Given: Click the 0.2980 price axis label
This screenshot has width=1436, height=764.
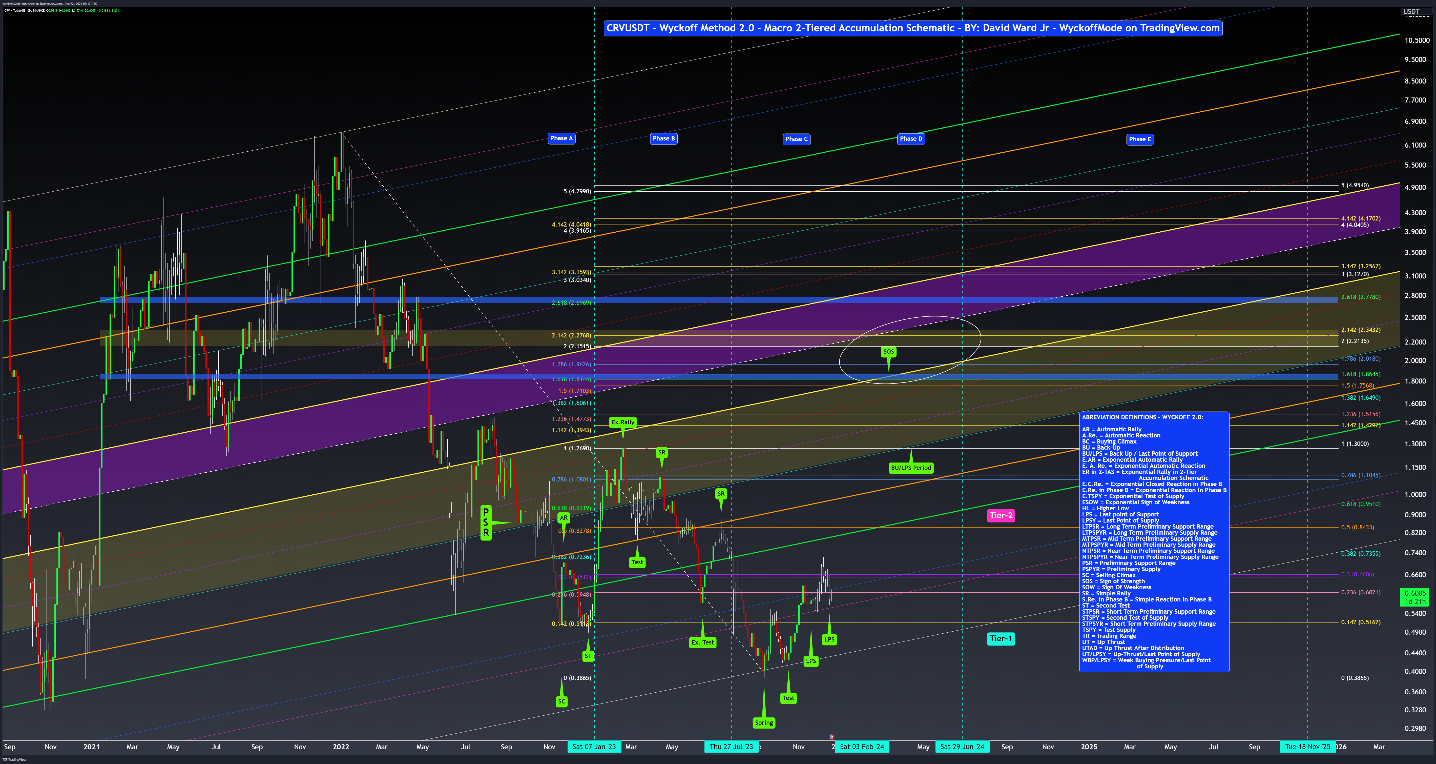Looking at the screenshot, I should [x=1415, y=728].
